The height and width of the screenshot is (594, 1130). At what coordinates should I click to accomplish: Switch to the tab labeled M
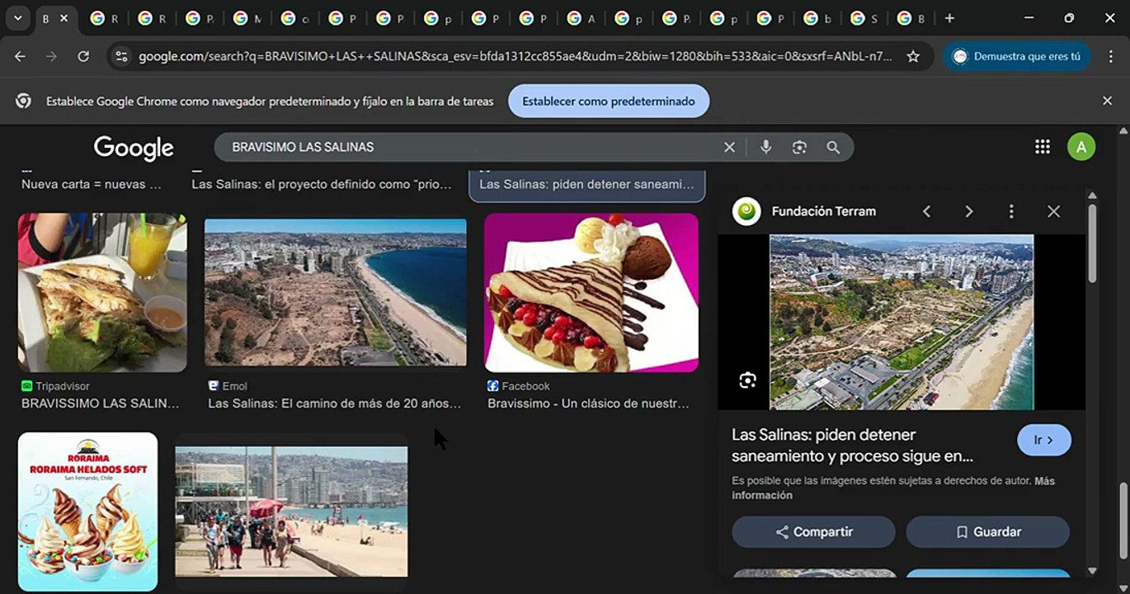(x=247, y=18)
